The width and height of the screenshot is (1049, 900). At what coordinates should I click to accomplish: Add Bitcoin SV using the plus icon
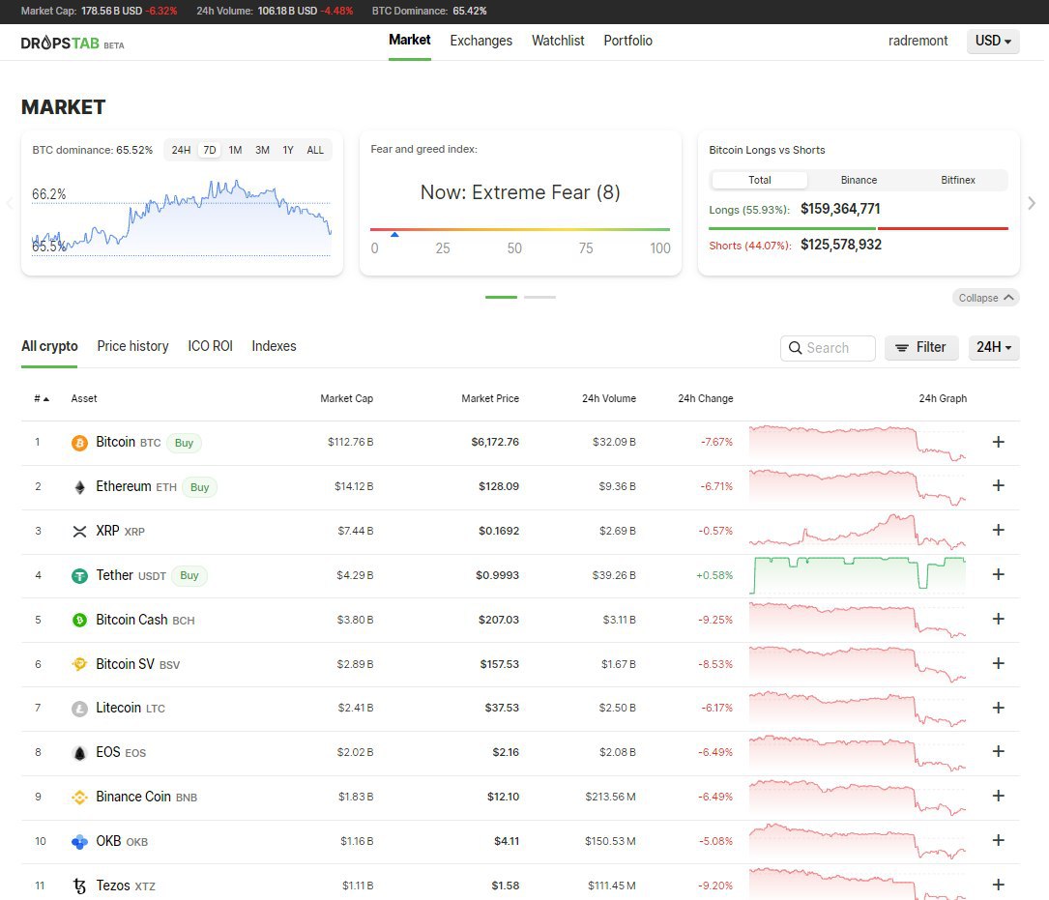coord(998,663)
